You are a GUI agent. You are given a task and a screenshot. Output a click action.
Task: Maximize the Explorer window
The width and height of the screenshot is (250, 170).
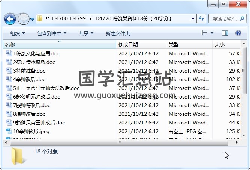pos(223,4)
